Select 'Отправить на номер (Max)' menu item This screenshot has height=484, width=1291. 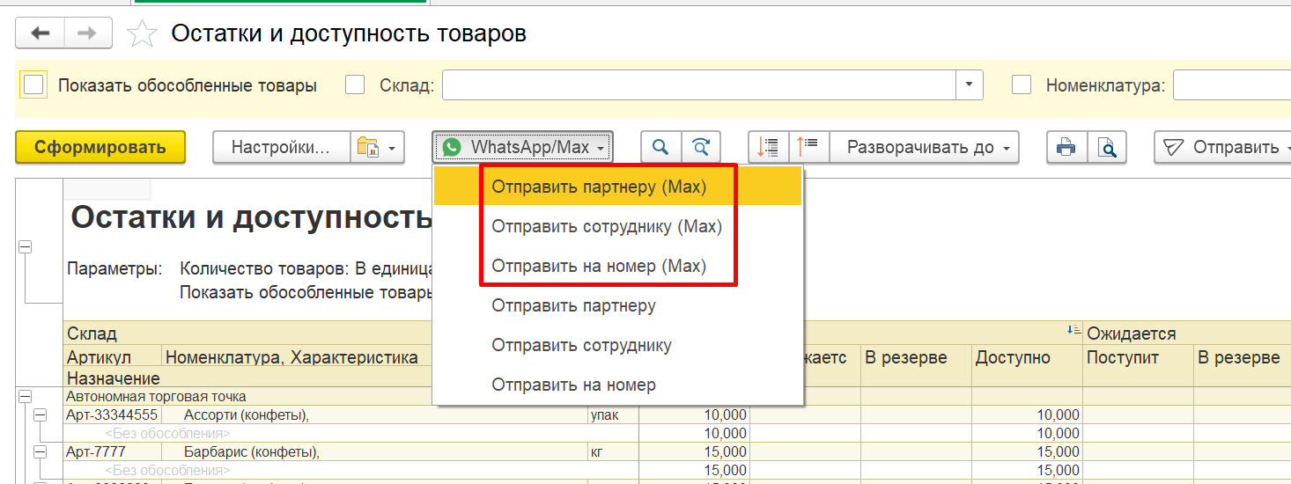click(x=617, y=266)
